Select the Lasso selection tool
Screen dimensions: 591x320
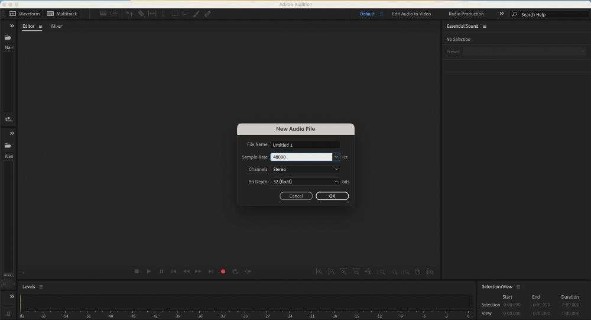185,14
